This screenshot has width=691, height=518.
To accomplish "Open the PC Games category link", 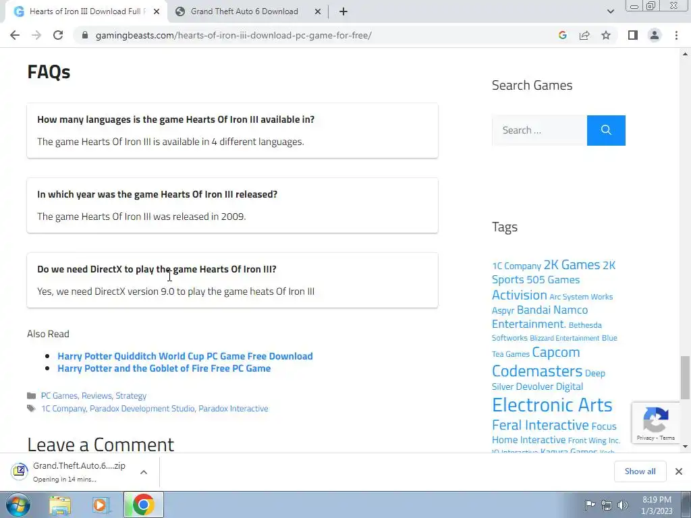I will coord(59,395).
